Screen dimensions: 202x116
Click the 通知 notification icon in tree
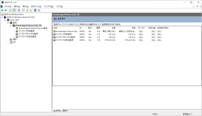tap(11, 39)
